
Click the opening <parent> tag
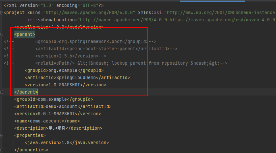25,34
